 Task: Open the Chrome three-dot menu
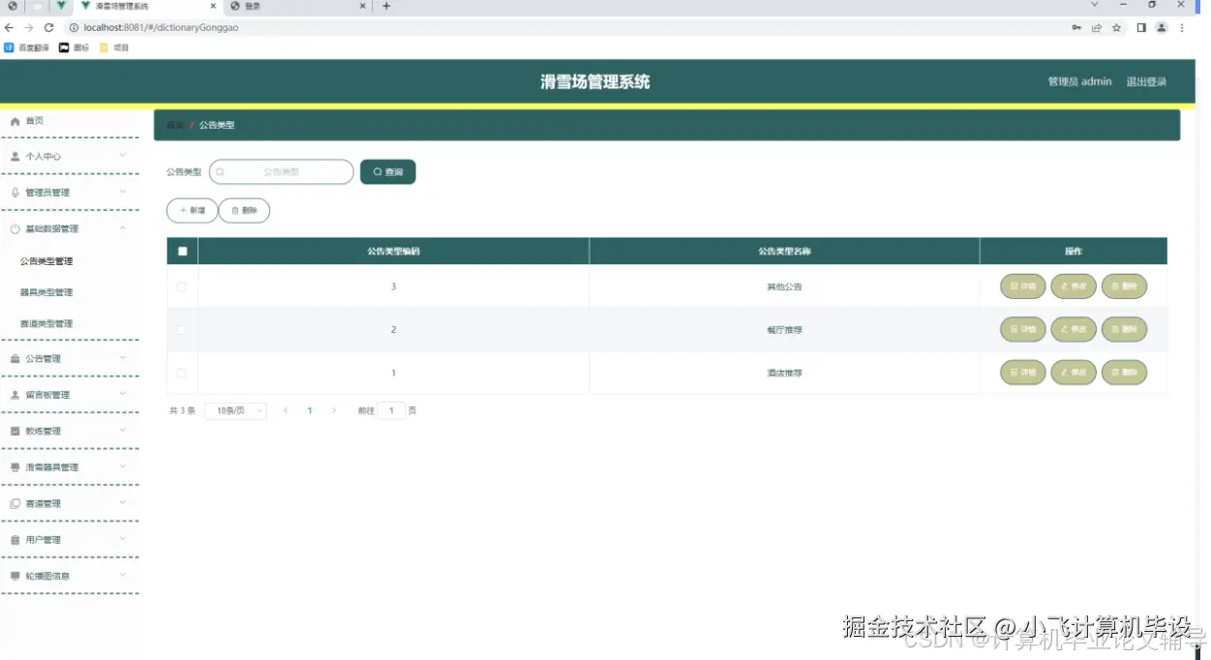1182,28
